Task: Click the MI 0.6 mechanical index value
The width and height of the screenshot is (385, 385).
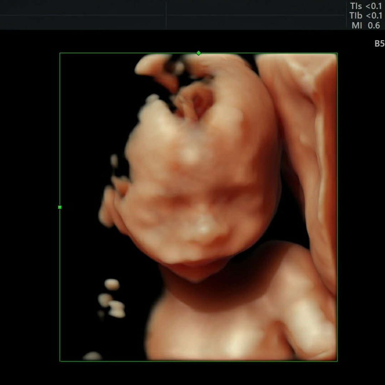Action: click(366, 25)
